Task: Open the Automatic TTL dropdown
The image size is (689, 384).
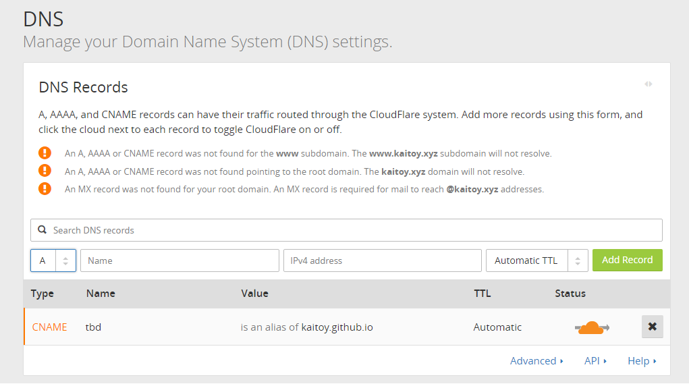Action: click(537, 260)
